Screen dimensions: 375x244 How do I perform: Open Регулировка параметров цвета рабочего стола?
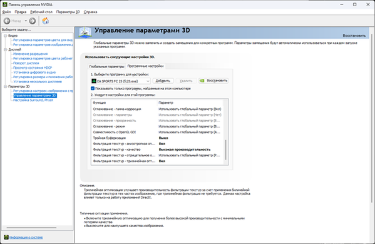(43, 59)
